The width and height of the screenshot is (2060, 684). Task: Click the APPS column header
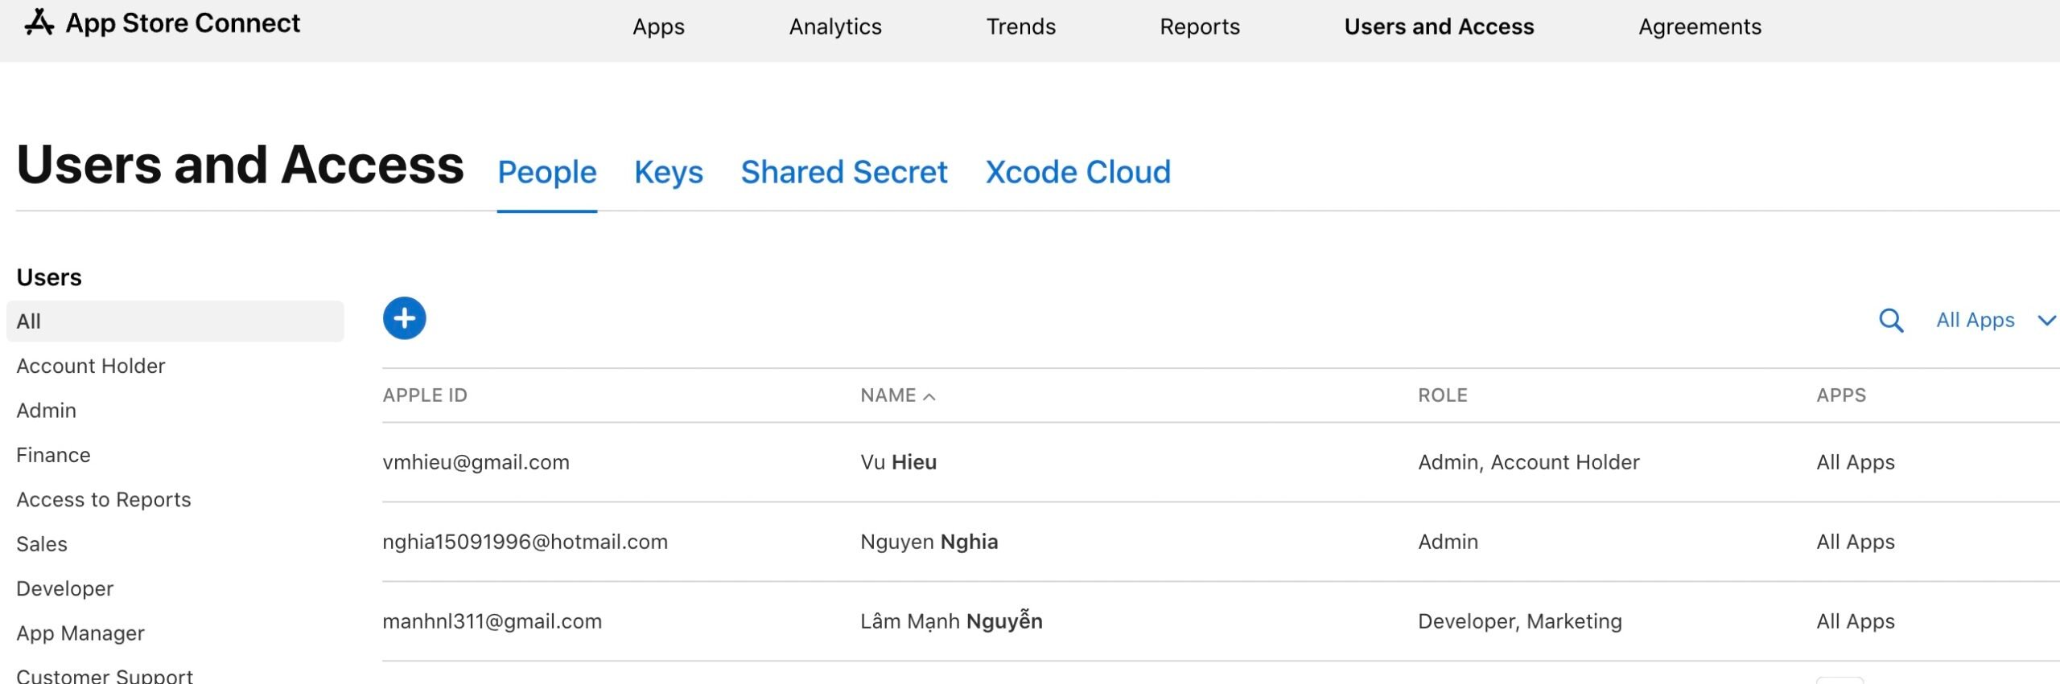pos(1840,395)
